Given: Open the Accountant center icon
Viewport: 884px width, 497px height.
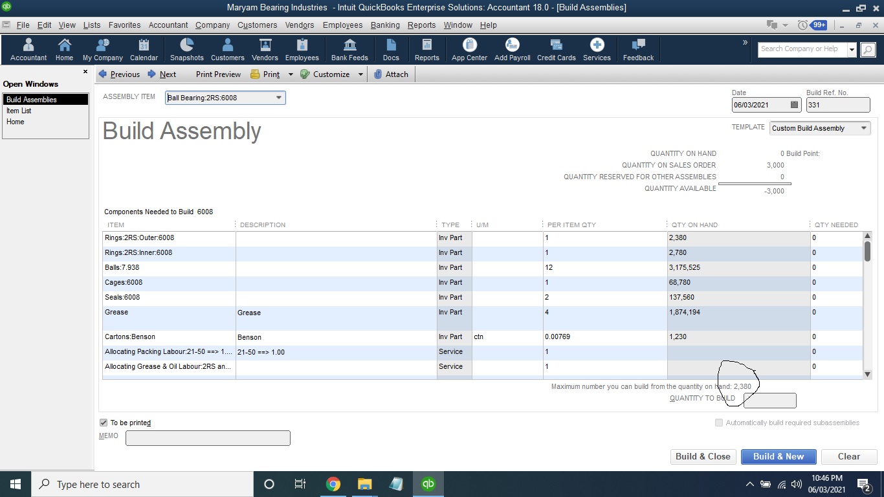Looking at the screenshot, I should 28,50.
